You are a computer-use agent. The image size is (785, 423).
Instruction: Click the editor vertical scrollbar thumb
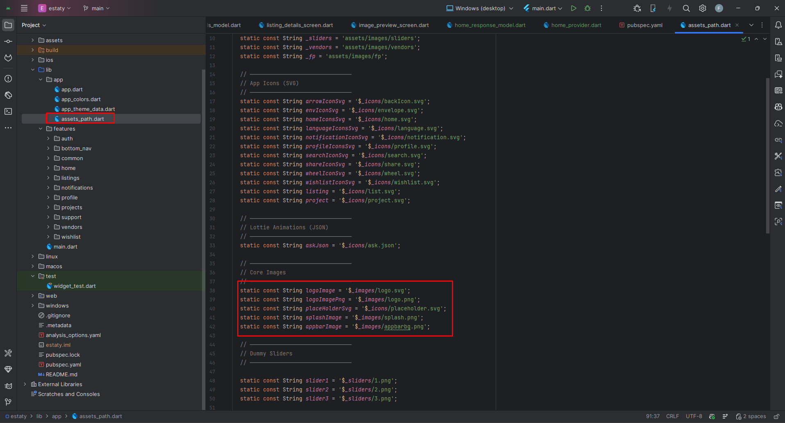[767, 156]
